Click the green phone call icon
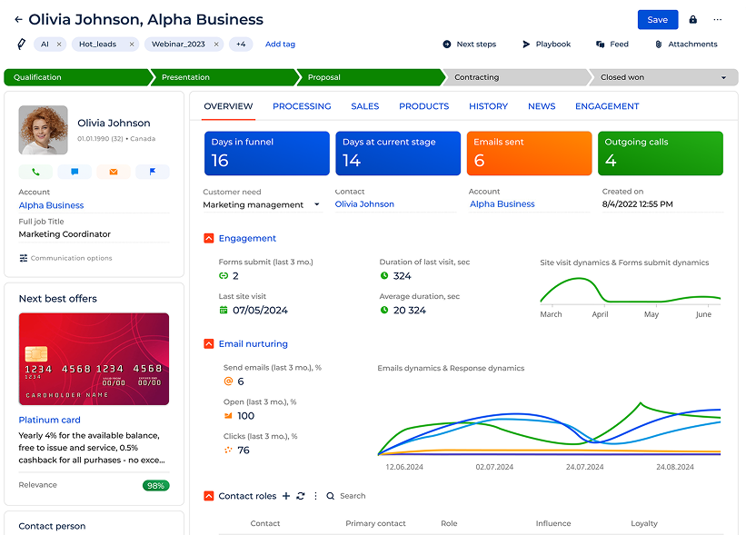 (x=35, y=172)
